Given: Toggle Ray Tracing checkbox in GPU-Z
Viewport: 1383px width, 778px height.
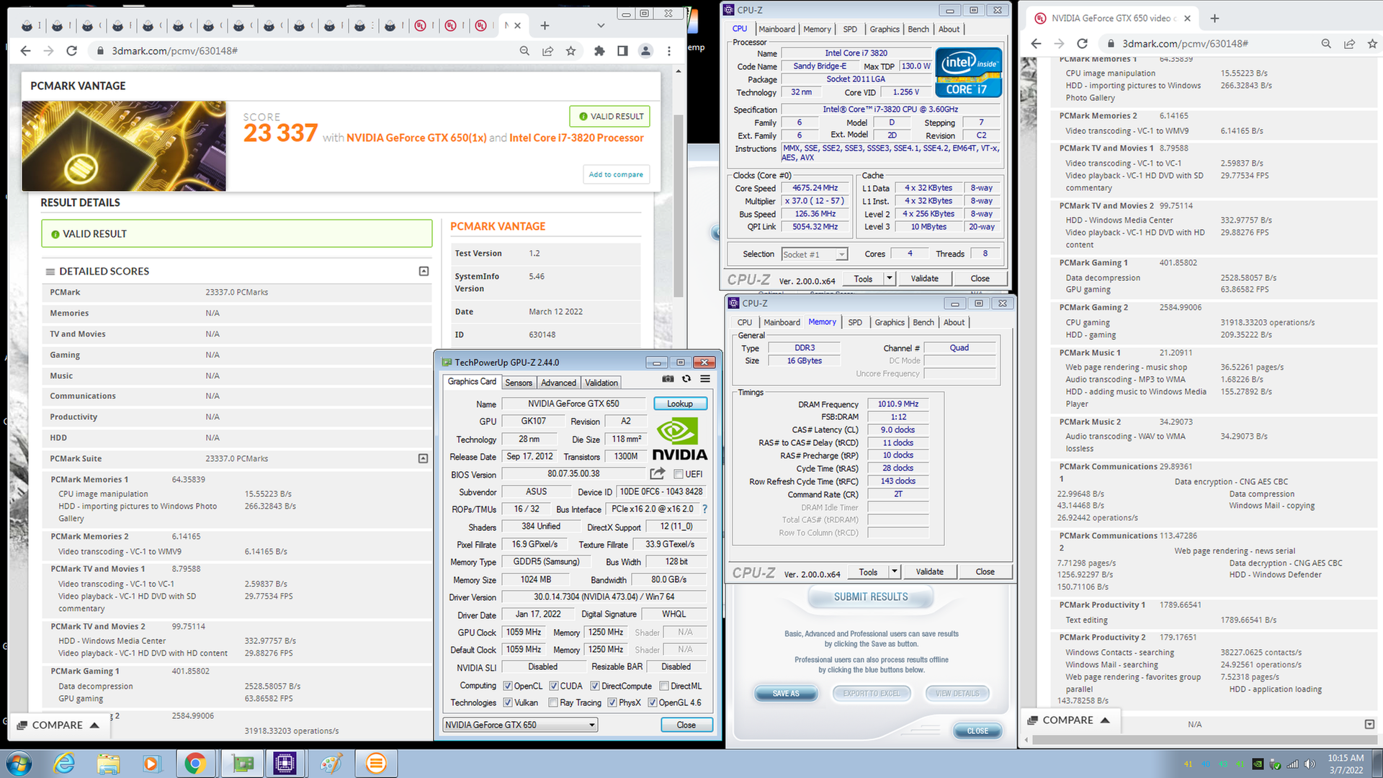Looking at the screenshot, I should (x=553, y=702).
